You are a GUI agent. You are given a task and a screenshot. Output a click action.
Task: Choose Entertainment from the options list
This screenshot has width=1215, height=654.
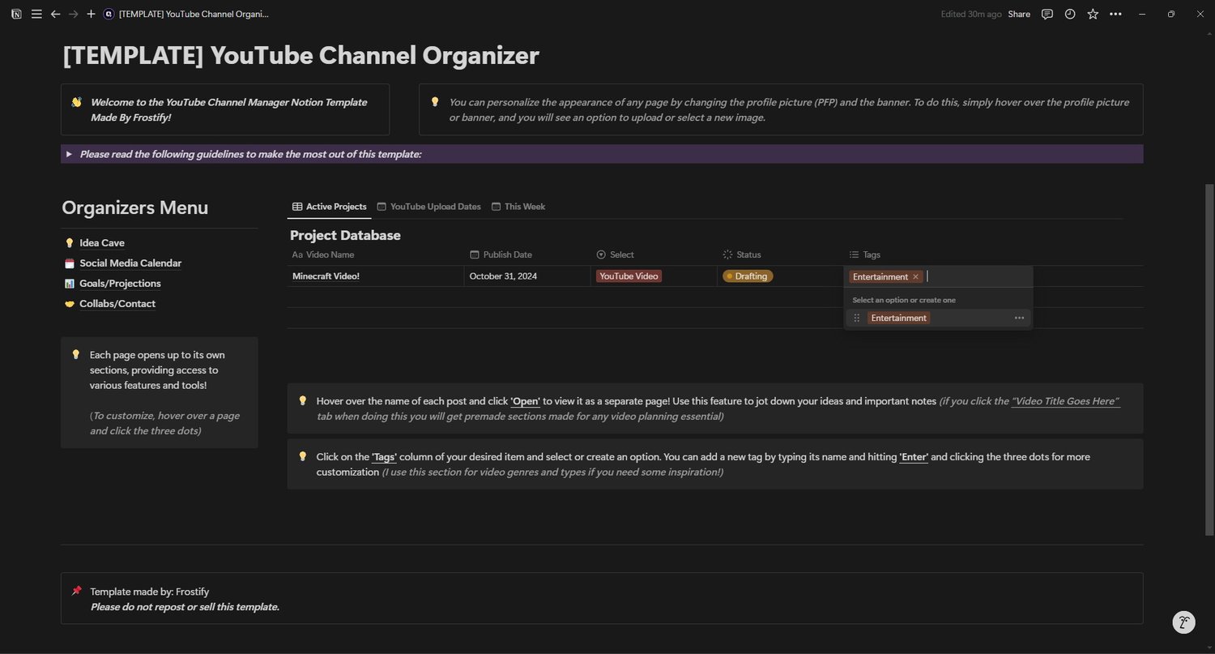(x=898, y=318)
